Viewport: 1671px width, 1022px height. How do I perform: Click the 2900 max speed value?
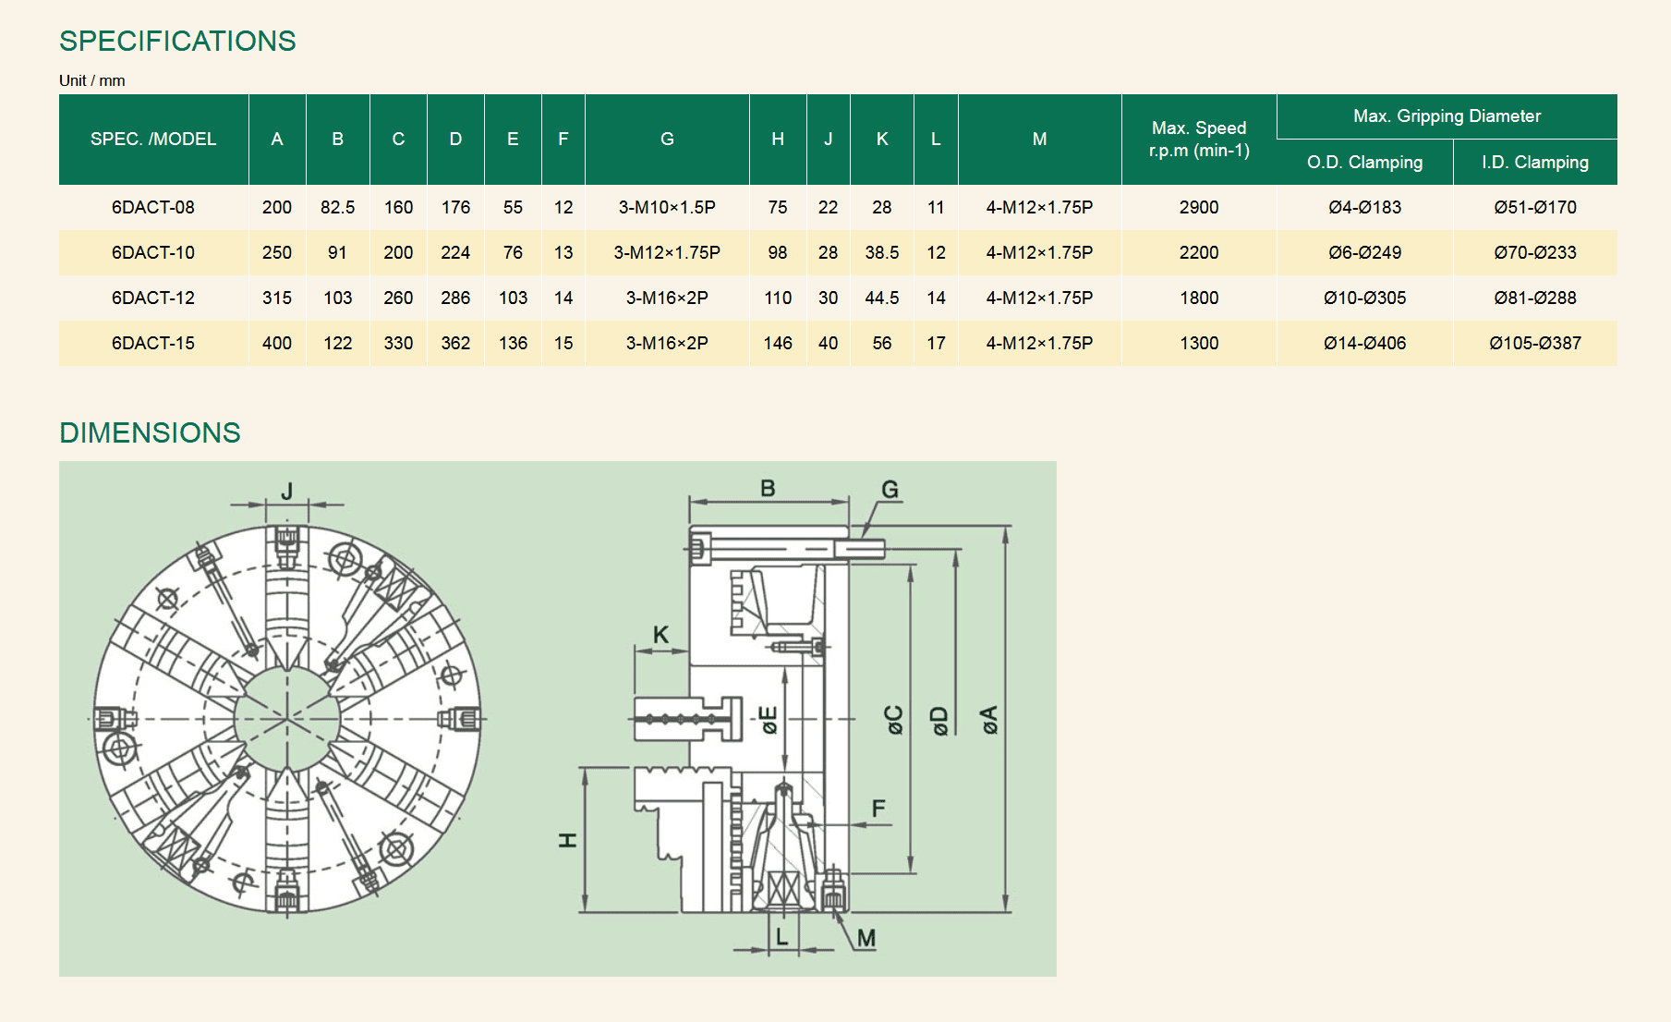click(1199, 207)
